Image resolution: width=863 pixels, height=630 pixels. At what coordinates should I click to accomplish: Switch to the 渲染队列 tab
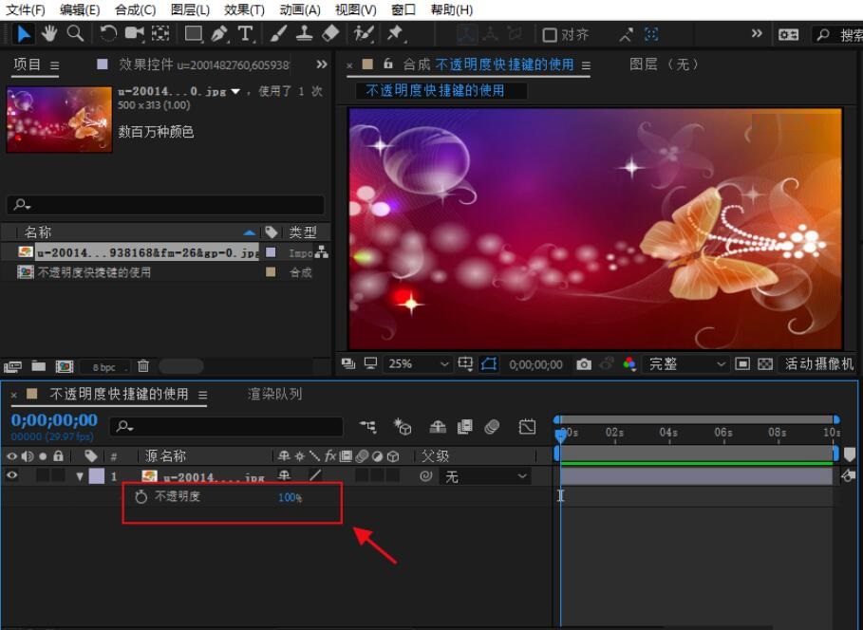(274, 394)
